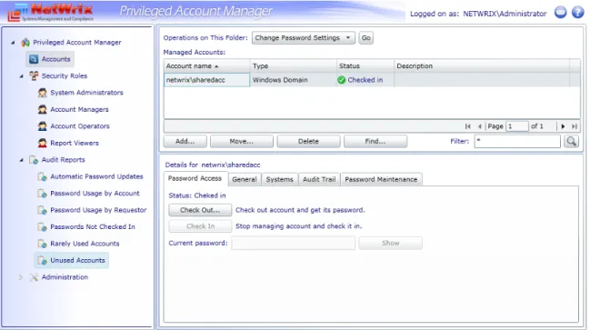Click the Privileged Account Manager root icon

point(25,42)
